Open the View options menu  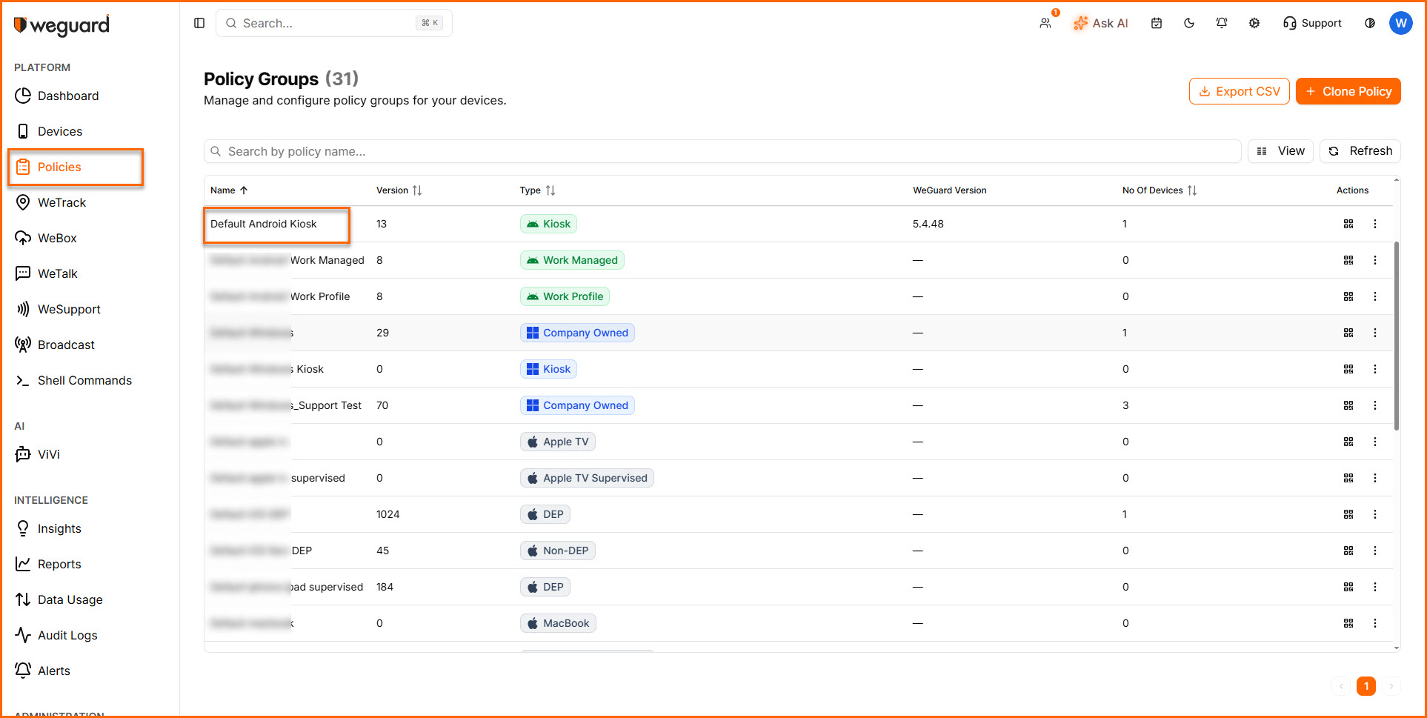tap(1280, 151)
